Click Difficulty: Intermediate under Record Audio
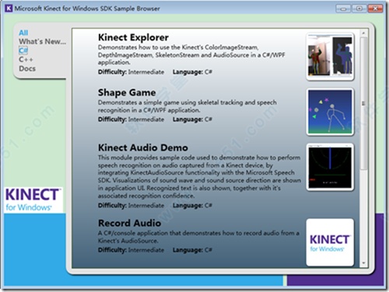389x292 pixels. click(x=131, y=250)
